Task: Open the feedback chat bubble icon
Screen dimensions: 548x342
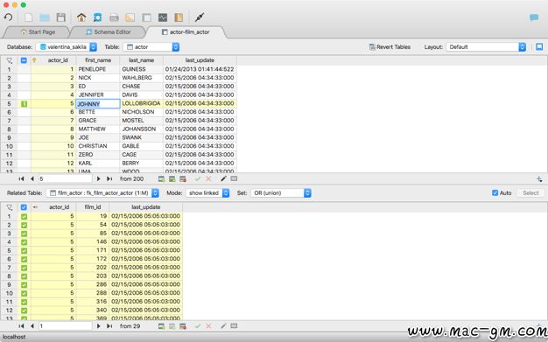Action: click(x=534, y=17)
